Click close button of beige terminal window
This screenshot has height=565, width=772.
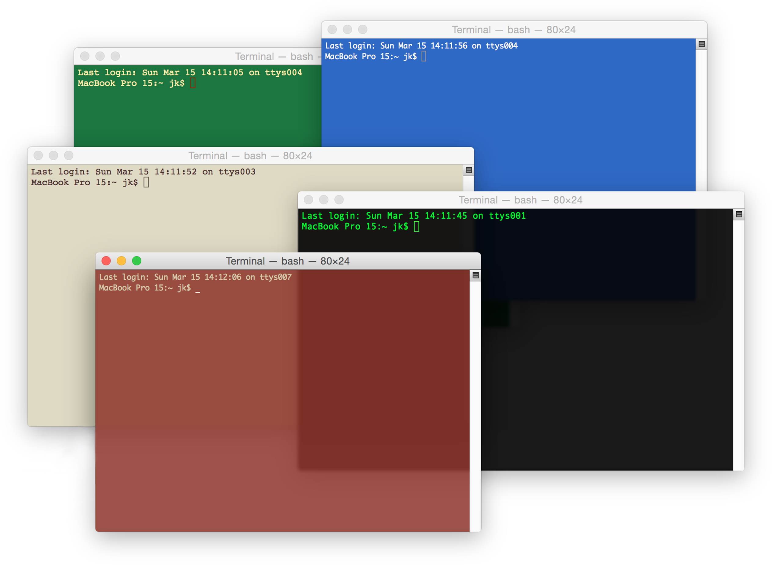coord(38,156)
